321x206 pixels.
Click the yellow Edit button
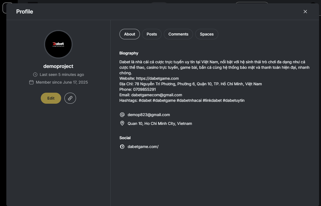point(51,98)
